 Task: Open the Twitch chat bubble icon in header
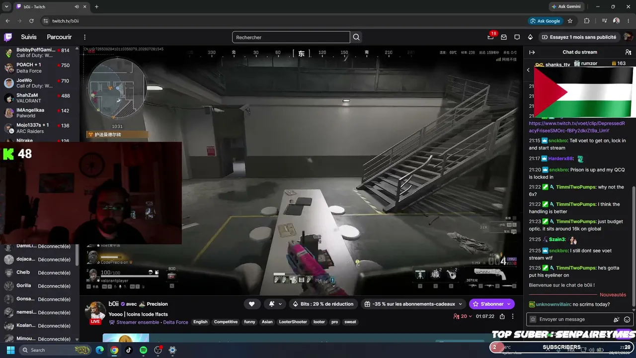click(517, 37)
